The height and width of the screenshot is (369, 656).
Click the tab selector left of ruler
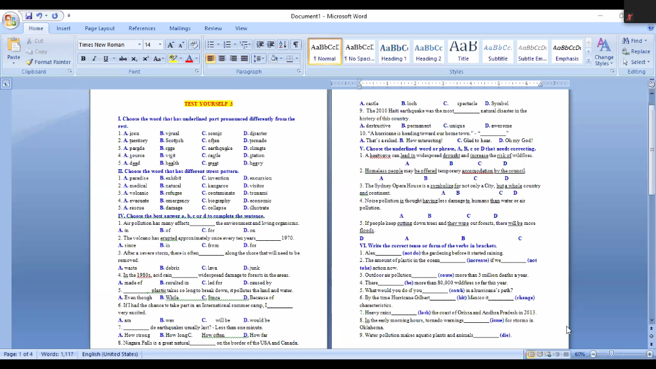6,84
